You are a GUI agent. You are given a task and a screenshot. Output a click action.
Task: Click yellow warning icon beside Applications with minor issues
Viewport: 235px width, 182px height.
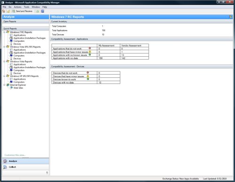point(90,52)
